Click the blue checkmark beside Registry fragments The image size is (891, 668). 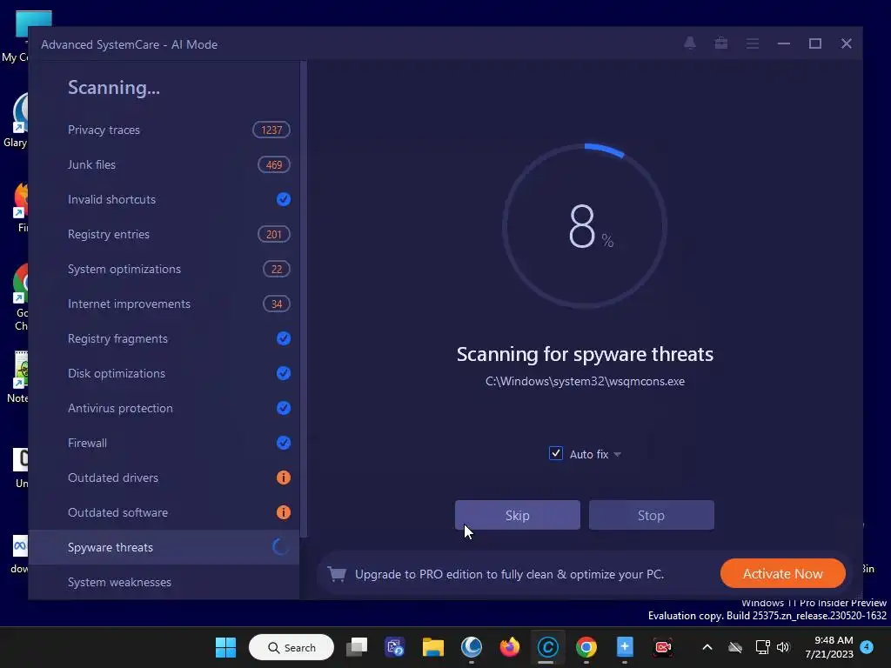tap(283, 338)
